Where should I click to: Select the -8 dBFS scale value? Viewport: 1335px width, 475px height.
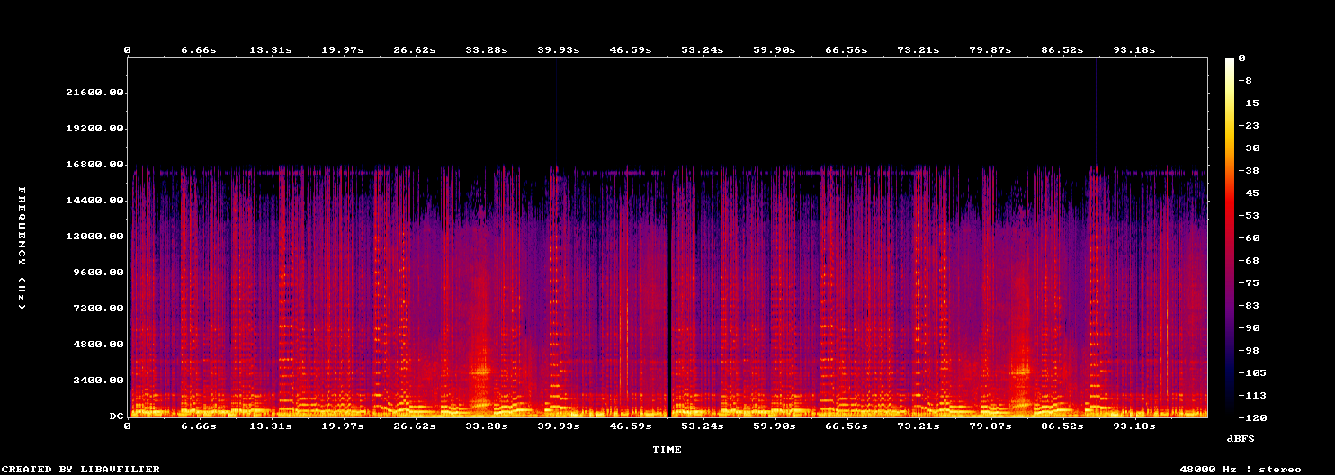click(1244, 80)
